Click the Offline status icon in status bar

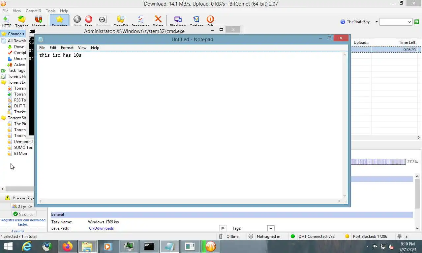221,236
